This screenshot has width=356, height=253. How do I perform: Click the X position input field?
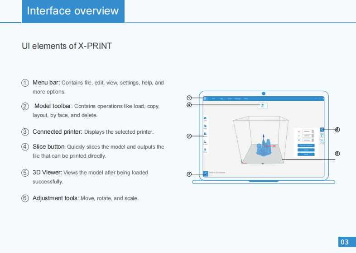(x=307, y=131)
